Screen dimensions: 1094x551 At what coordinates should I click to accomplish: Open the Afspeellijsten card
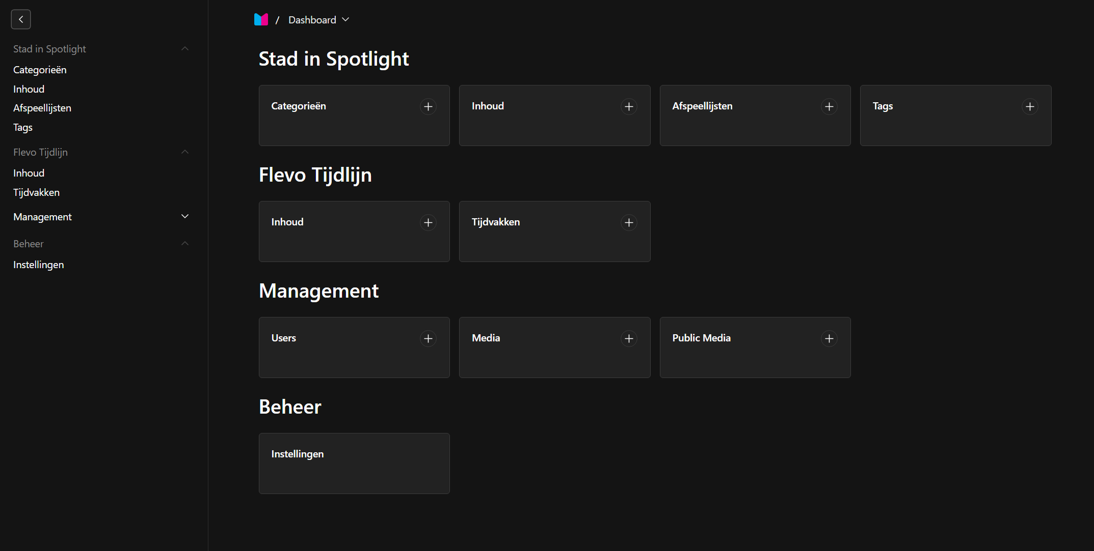pos(755,115)
